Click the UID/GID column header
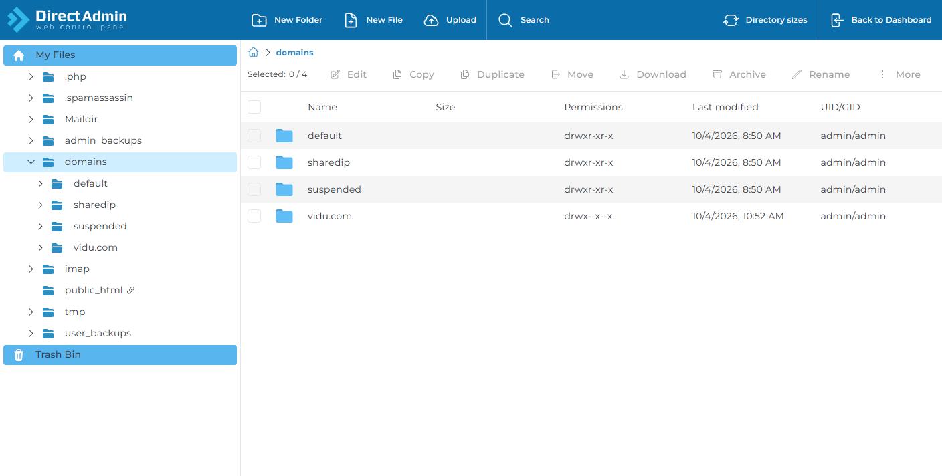This screenshot has width=942, height=476. pyautogui.click(x=840, y=107)
